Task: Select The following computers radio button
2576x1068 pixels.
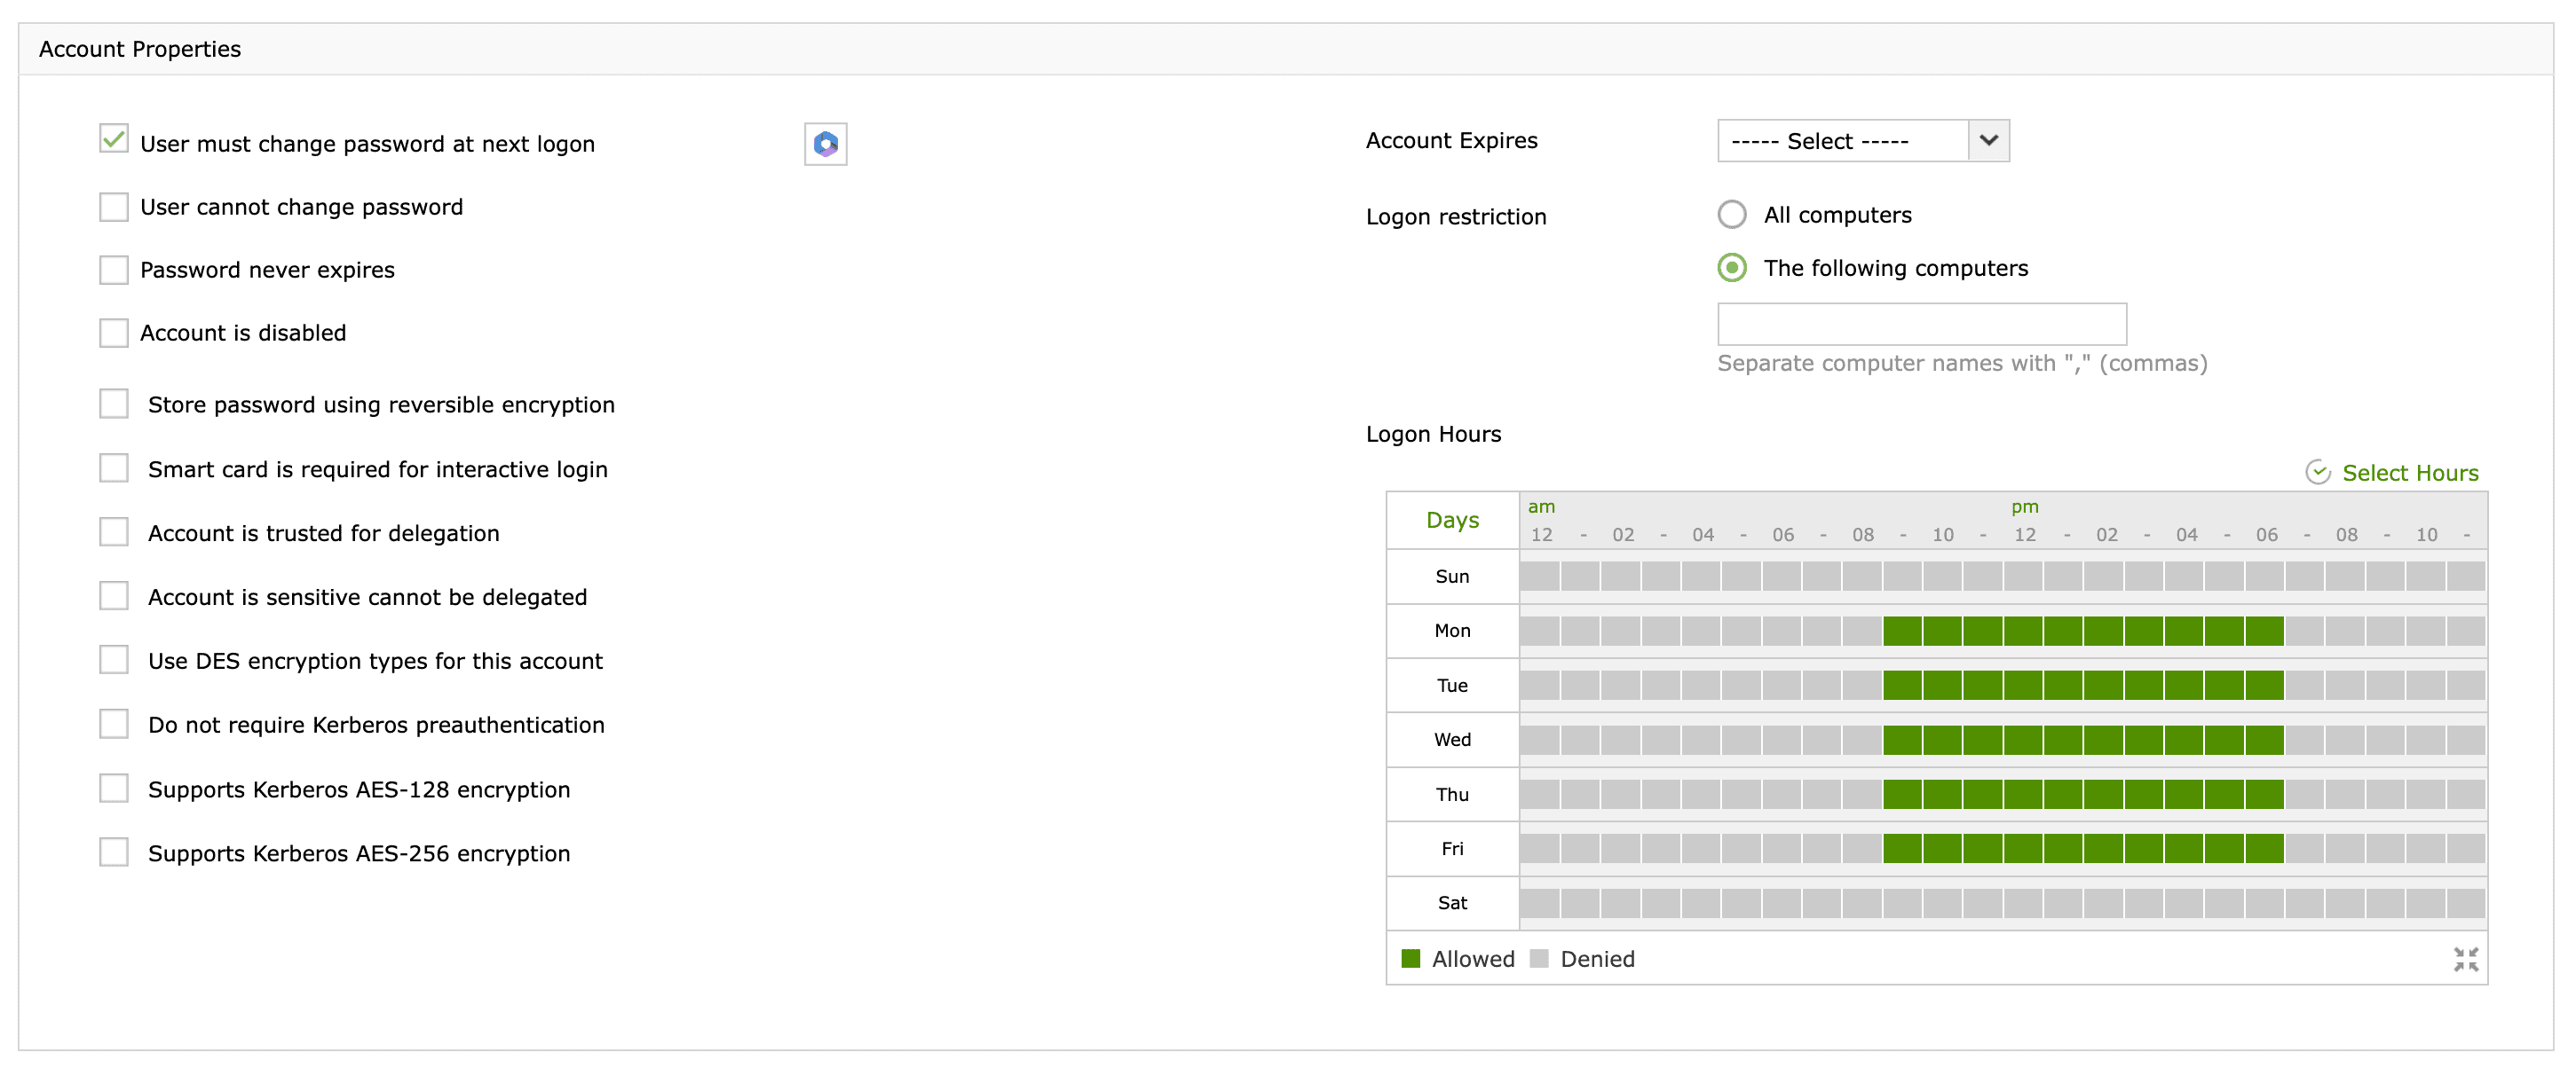Action: click(x=1732, y=268)
